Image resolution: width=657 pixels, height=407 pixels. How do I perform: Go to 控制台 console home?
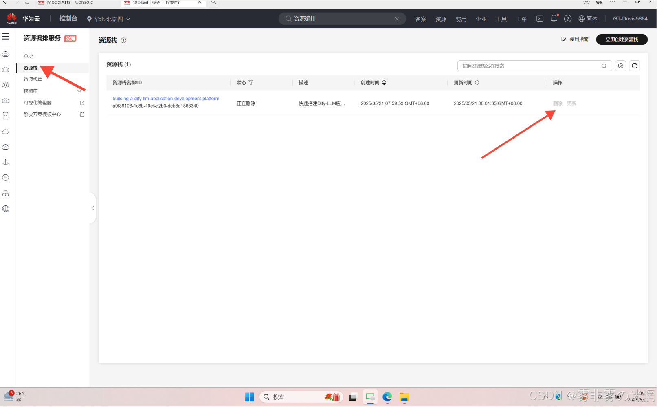tap(68, 19)
